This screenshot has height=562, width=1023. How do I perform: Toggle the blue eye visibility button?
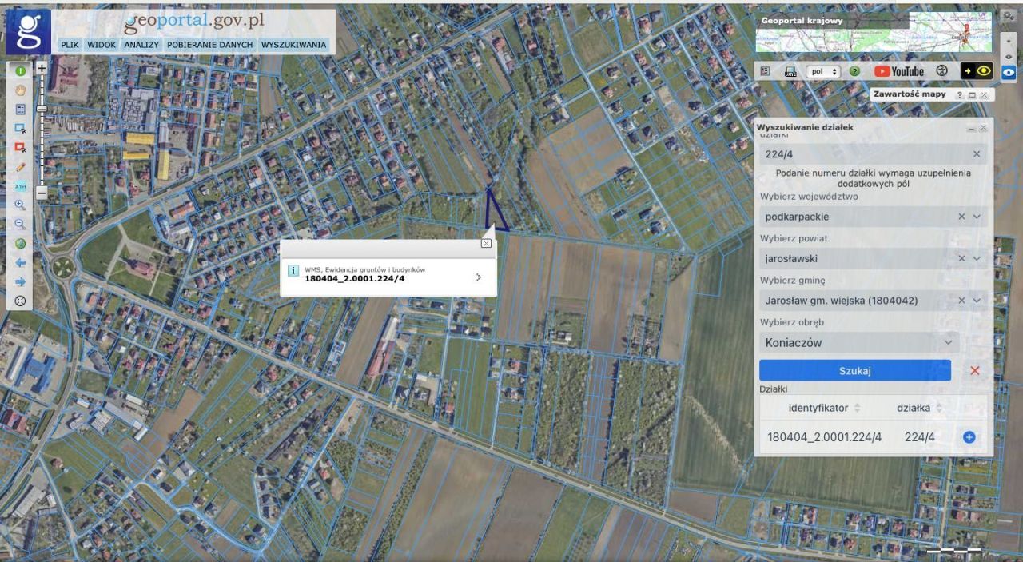click(x=1009, y=72)
